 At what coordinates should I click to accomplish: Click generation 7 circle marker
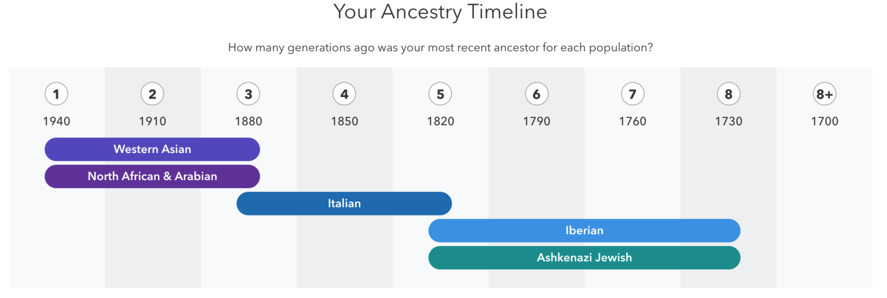click(x=633, y=94)
